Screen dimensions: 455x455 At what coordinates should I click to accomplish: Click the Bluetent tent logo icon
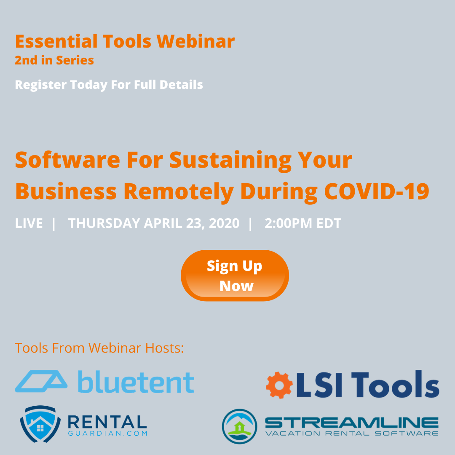pyautogui.click(x=41, y=381)
